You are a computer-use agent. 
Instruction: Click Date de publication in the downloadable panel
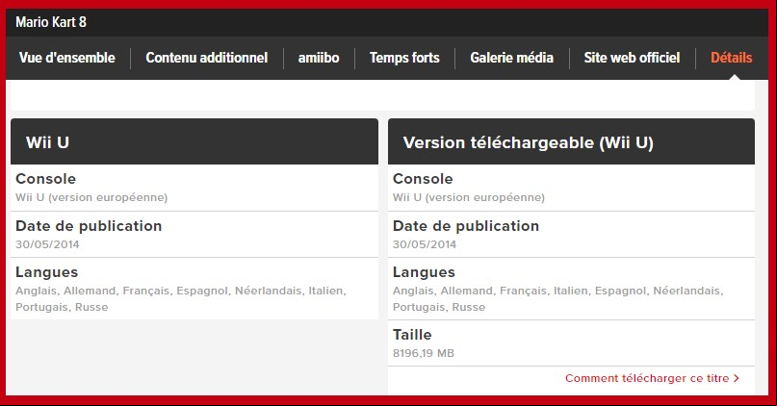466,226
